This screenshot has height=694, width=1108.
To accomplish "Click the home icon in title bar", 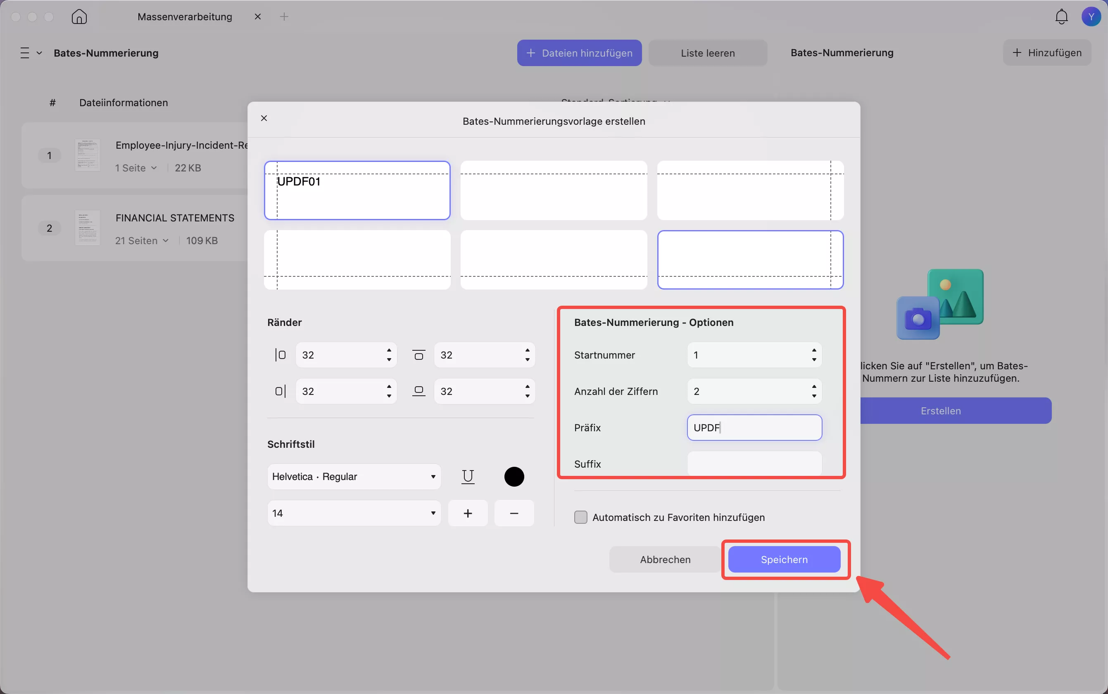I will [x=79, y=17].
